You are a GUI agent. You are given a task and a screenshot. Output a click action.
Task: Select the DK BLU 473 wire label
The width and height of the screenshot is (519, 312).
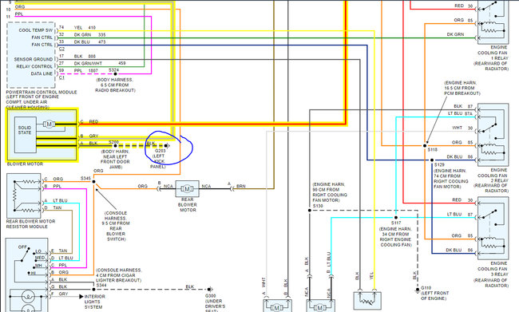(89, 42)
